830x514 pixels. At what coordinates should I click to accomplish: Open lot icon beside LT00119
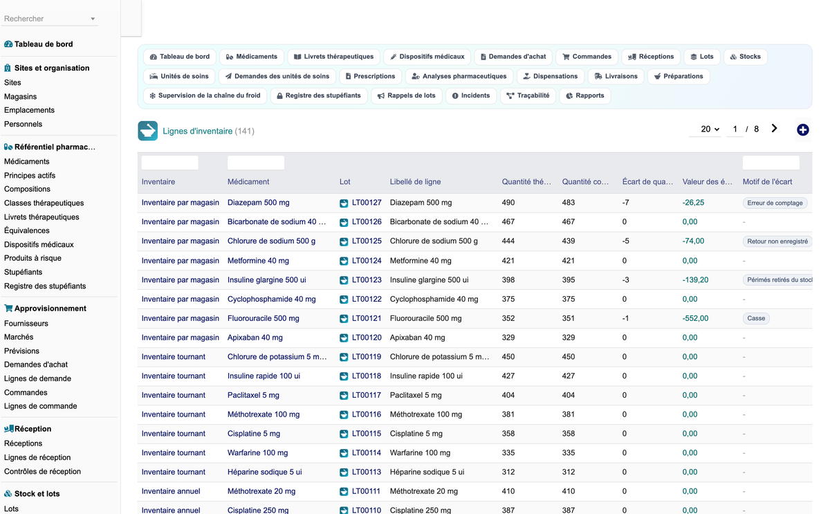point(344,357)
